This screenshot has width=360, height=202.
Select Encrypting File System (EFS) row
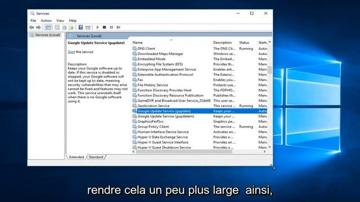click(199, 64)
